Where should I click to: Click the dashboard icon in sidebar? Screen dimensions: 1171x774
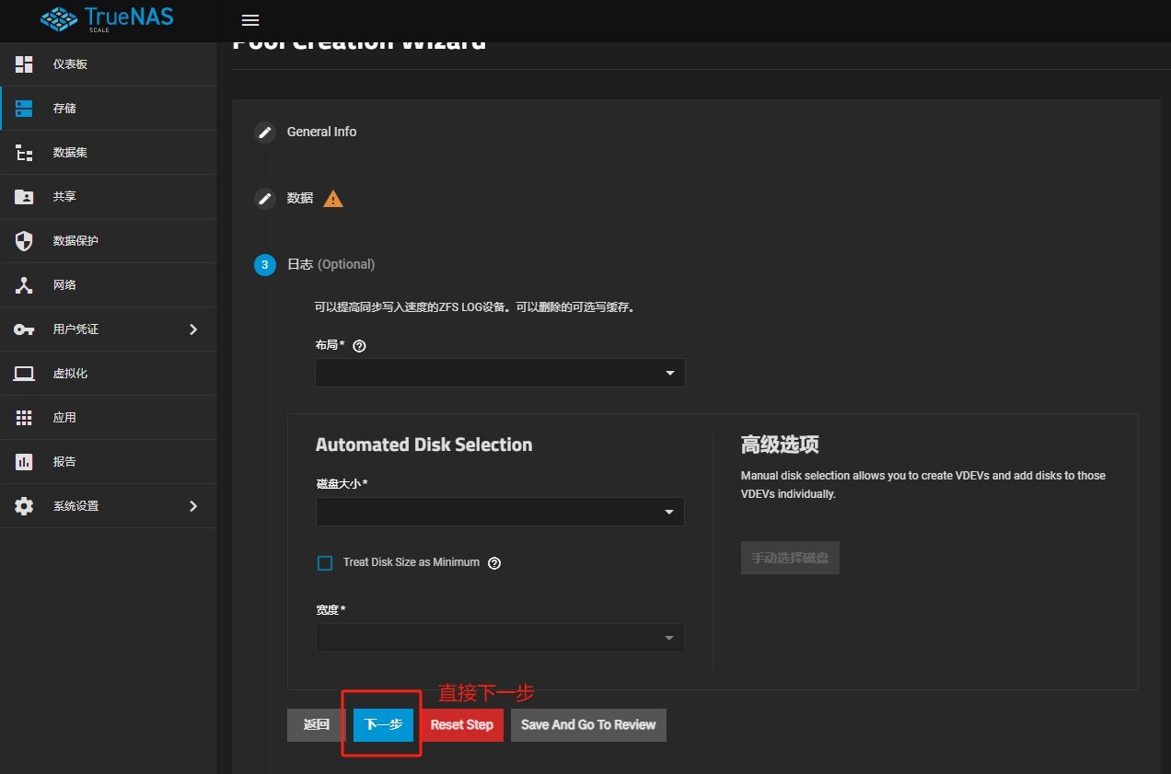[x=24, y=64]
